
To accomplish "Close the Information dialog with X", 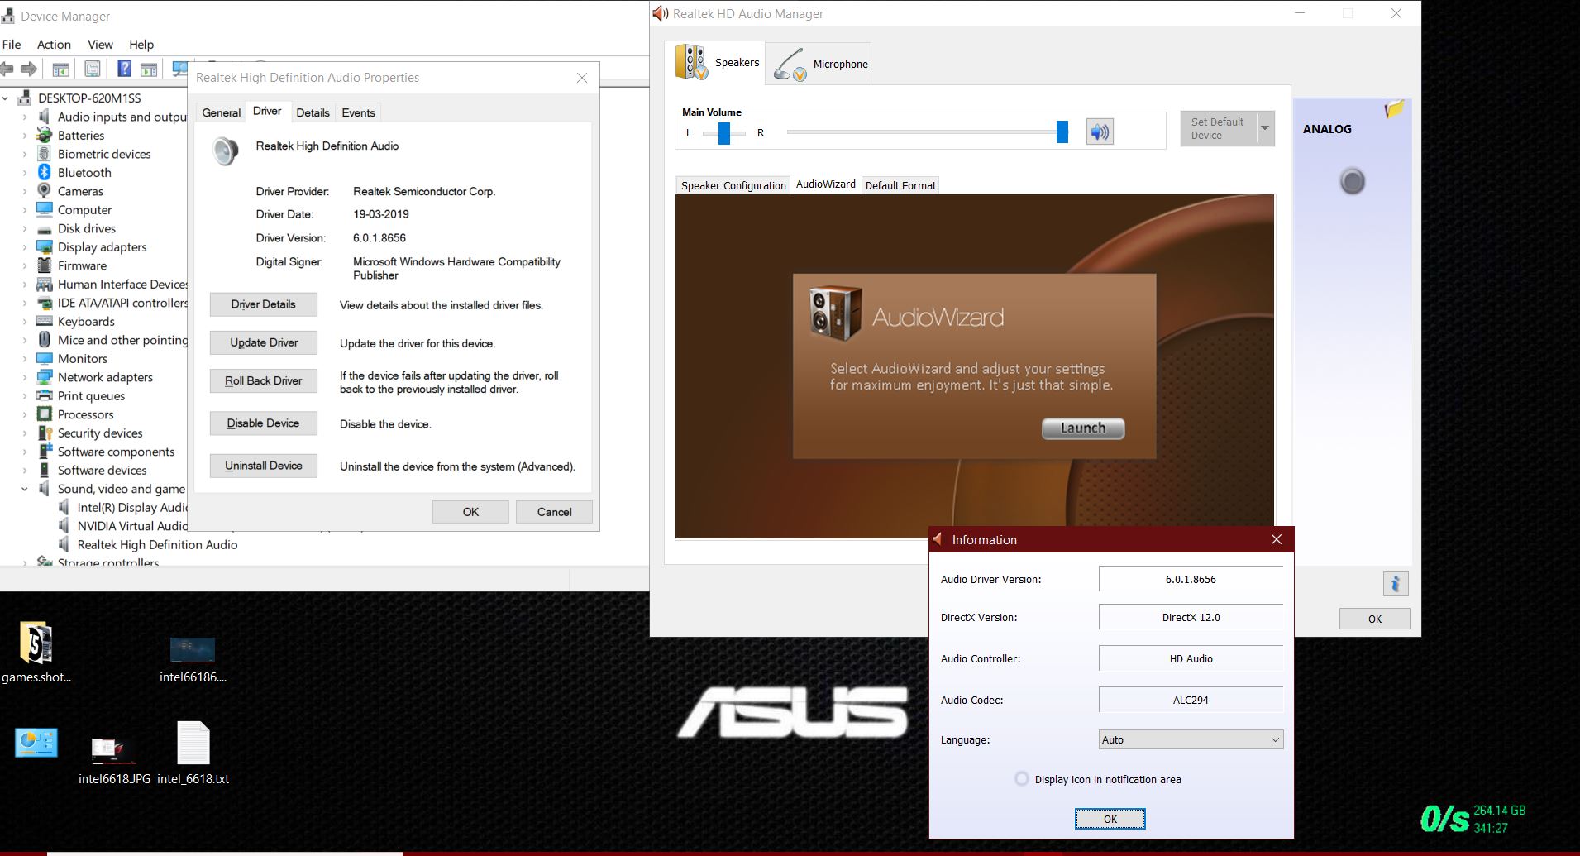I will [1276, 539].
